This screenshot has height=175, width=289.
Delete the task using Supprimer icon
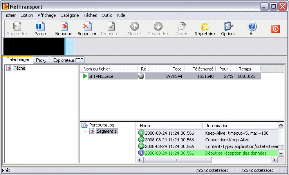87,27
